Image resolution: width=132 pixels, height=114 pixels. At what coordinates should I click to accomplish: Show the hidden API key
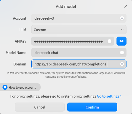click(x=121, y=41)
